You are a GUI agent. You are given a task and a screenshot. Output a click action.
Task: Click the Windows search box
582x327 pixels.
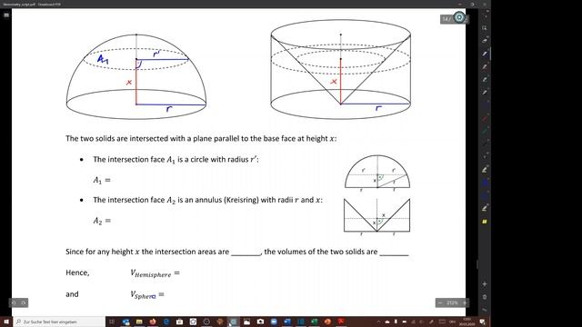pyautogui.click(x=59, y=322)
